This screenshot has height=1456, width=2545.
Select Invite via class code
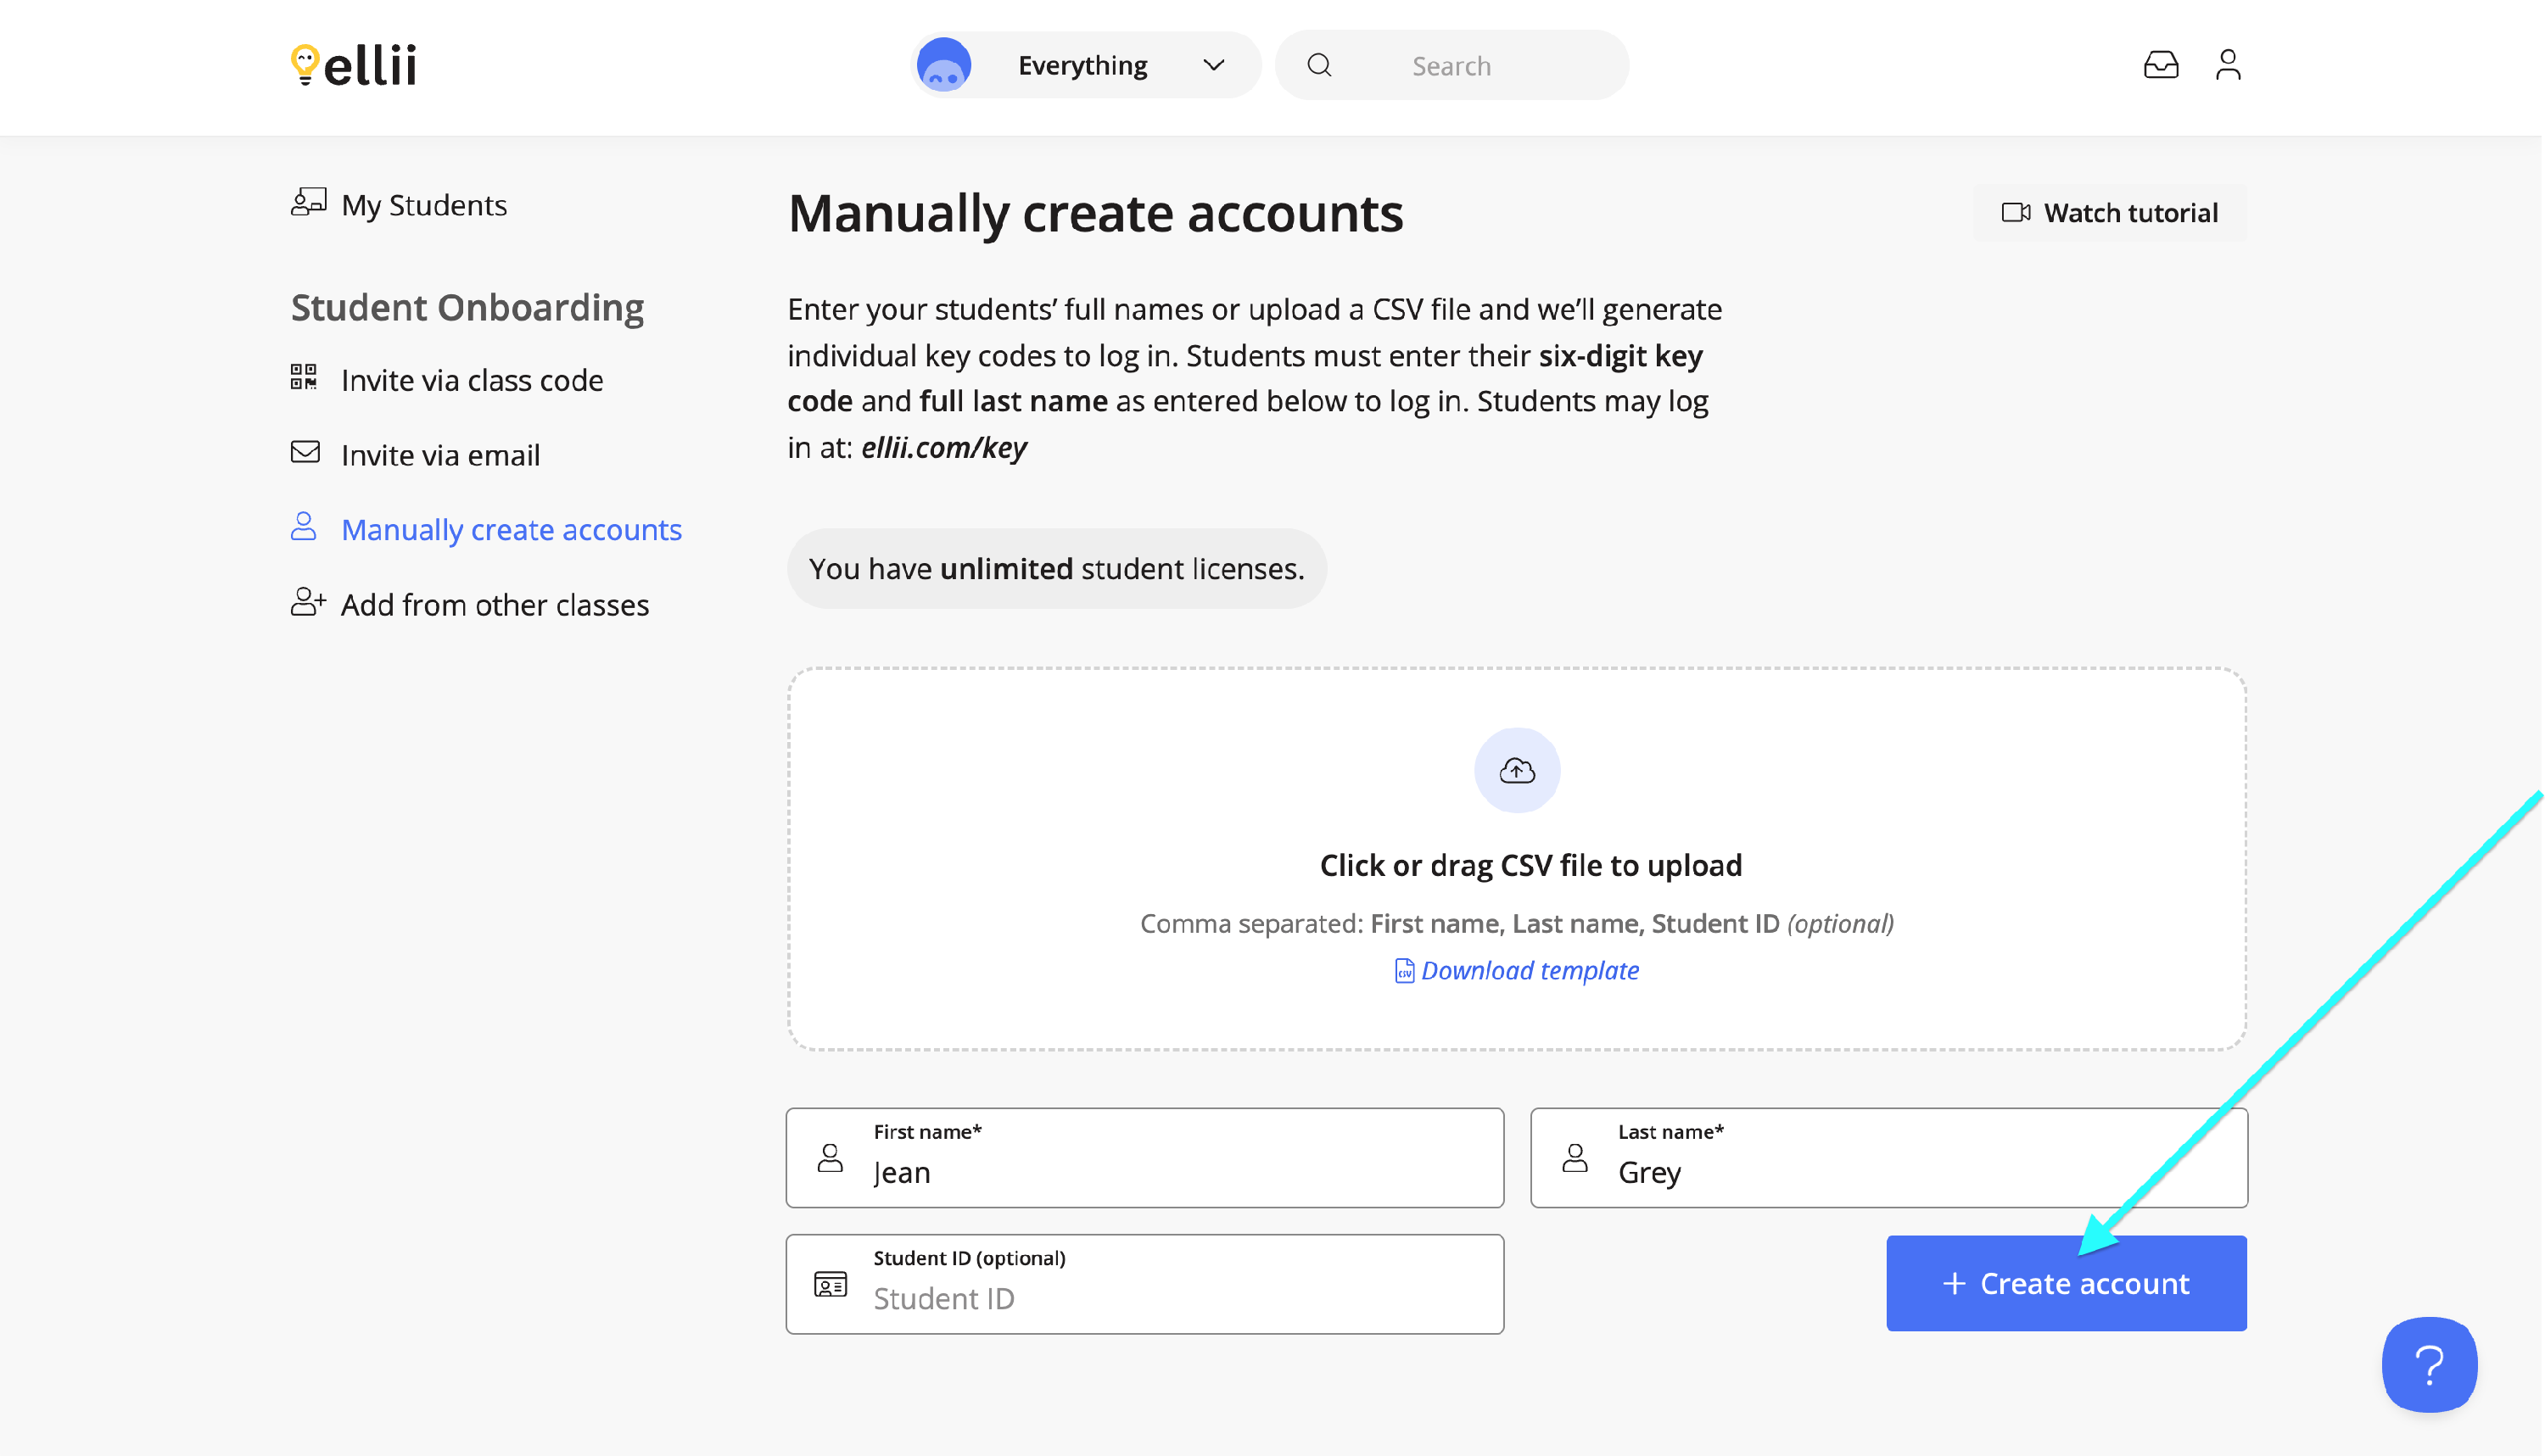pyautogui.click(x=471, y=380)
